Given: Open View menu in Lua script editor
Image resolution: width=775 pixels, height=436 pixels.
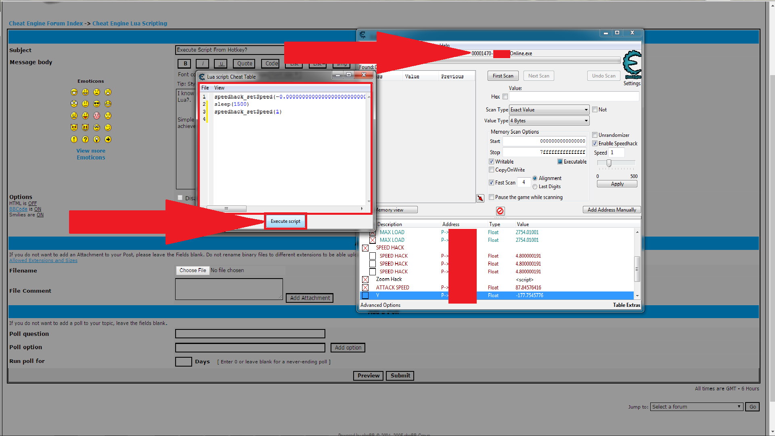Looking at the screenshot, I should click(218, 87).
